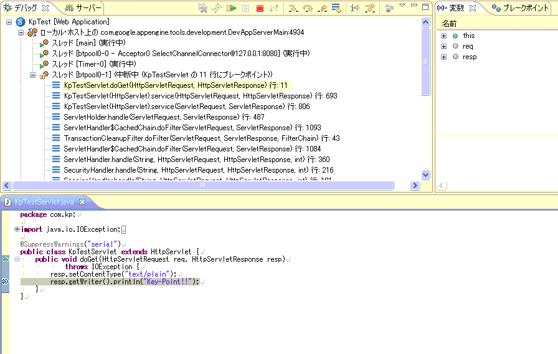The image size is (558, 354).
Task: Switch to the ブレークポイント tab
Action: pos(520,8)
